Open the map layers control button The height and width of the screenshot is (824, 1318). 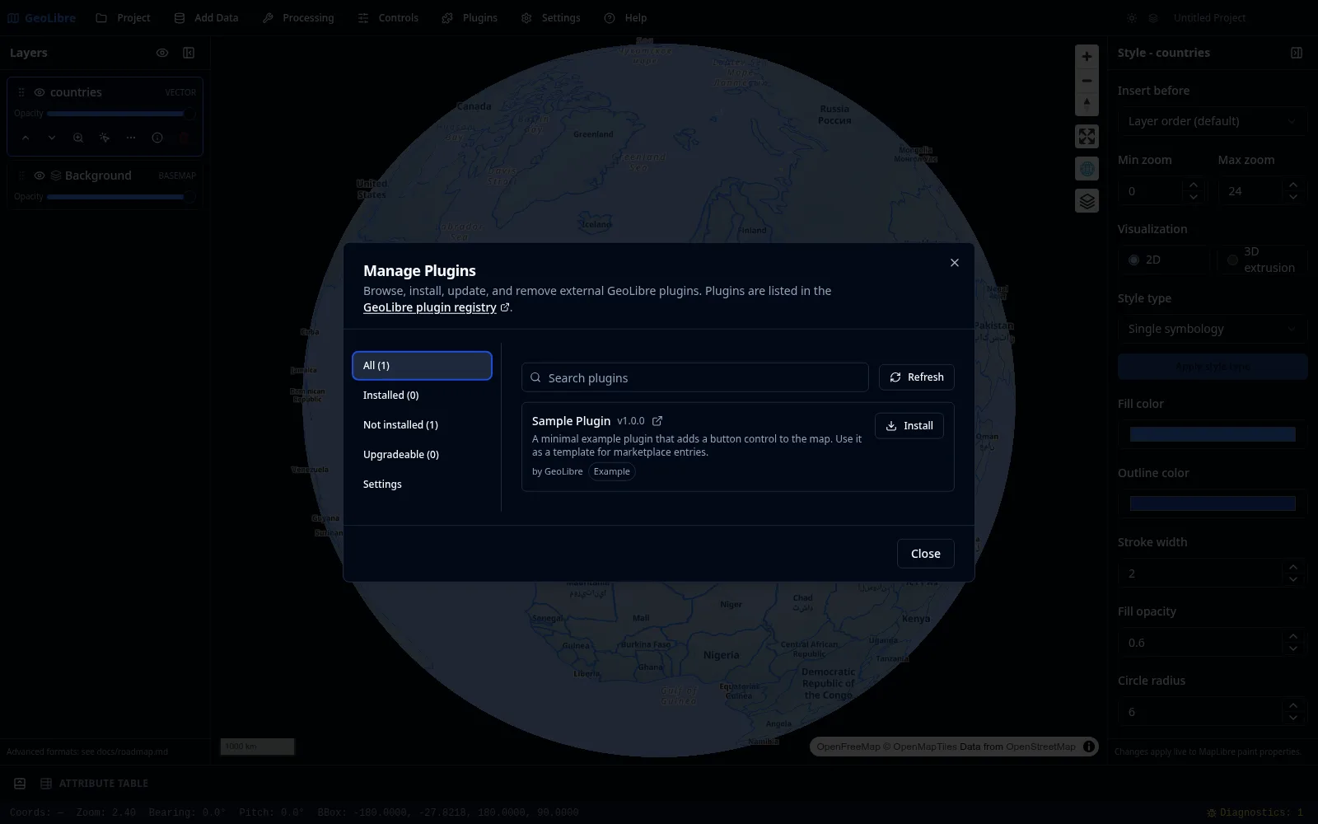[1087, 201]
